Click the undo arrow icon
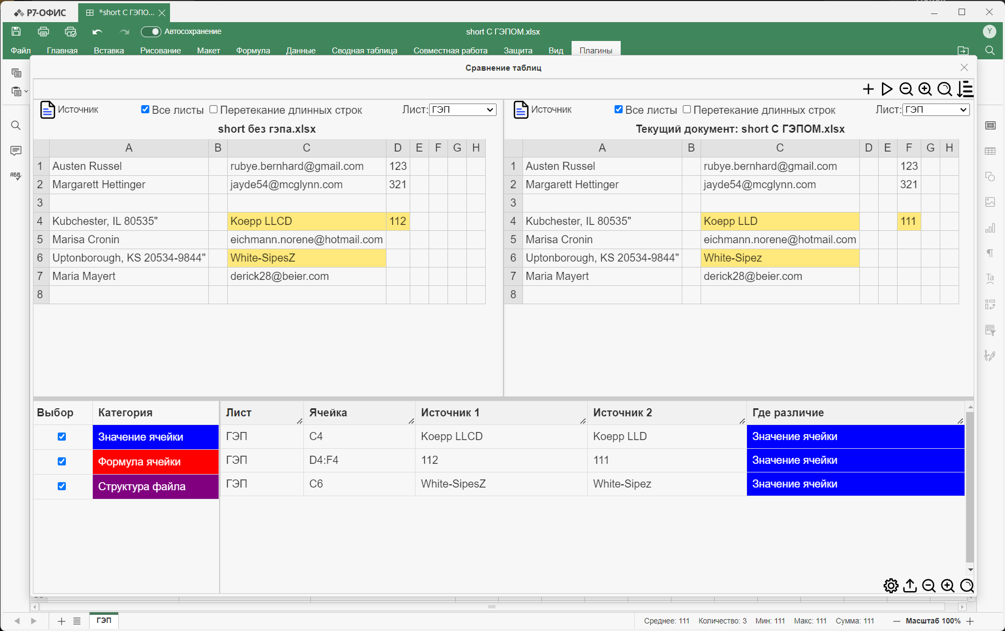 (x=97, y=32)
